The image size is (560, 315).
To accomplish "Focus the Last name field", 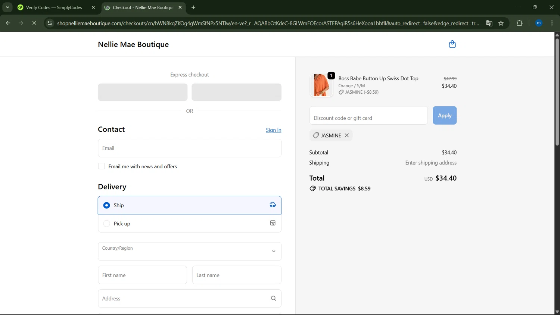I will pyautogui.click(x=237, y=275).
